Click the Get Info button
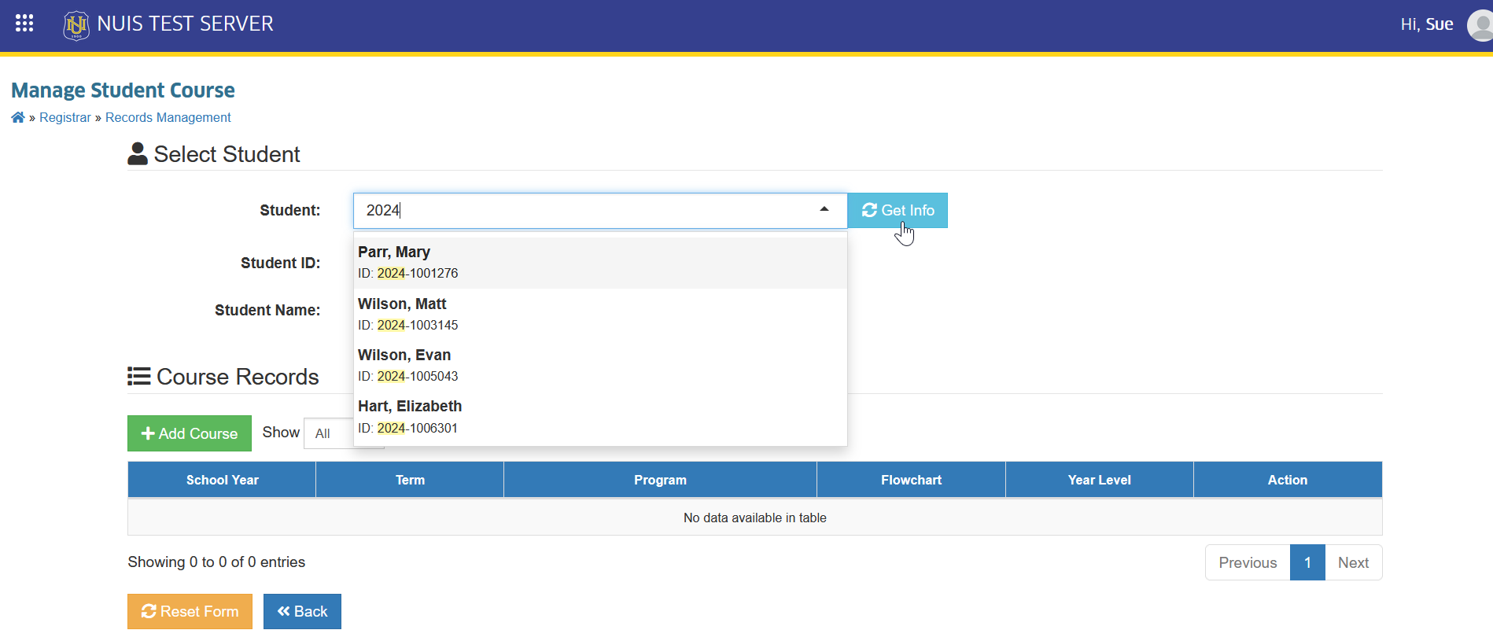The image size is (1493, 641). pyautogui.click(x=898, y=211)
